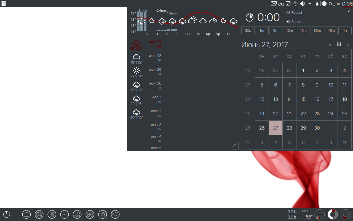Screen dimensions: 353x221
Task: Refresh the weather forecast
Action: pyautogui.click(x=235, y=146)
